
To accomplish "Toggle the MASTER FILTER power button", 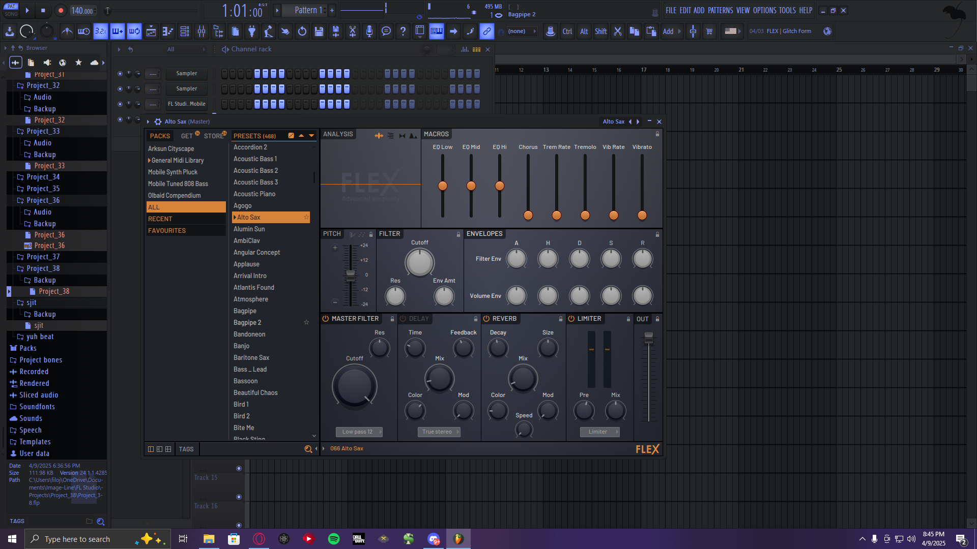I will 326,319.
